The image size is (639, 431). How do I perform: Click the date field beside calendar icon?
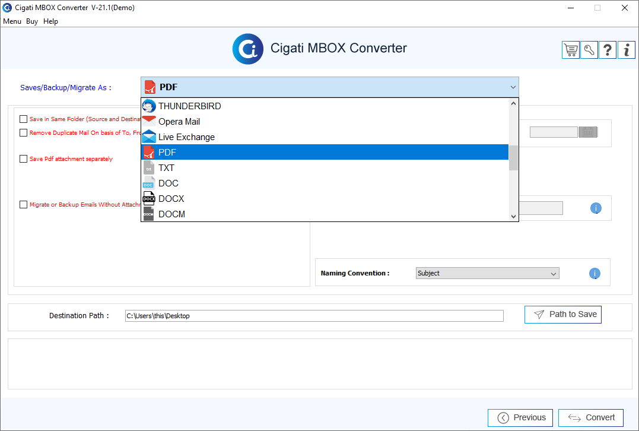pos(554,132)
